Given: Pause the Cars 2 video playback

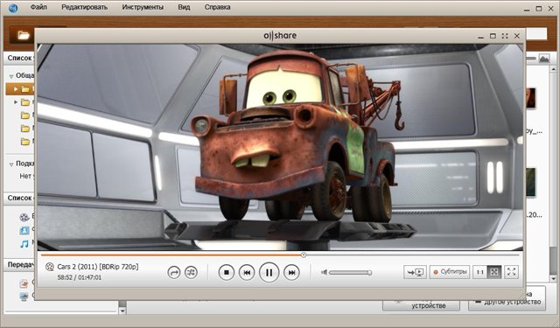Looking at the screenshot, I should [x=269, y=273].
